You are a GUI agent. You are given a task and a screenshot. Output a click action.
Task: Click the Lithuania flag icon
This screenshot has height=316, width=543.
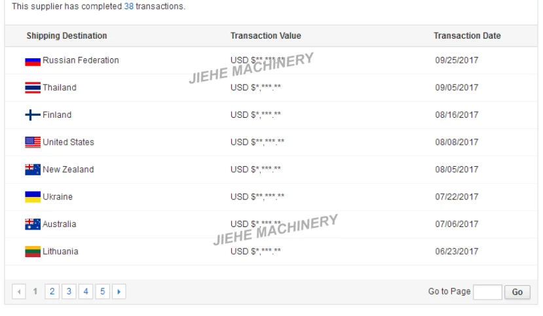(x=33, y=252)
